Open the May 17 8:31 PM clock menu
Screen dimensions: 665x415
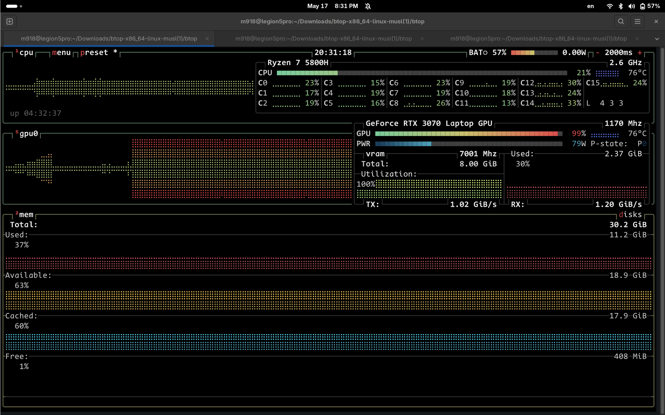[332, 6]
